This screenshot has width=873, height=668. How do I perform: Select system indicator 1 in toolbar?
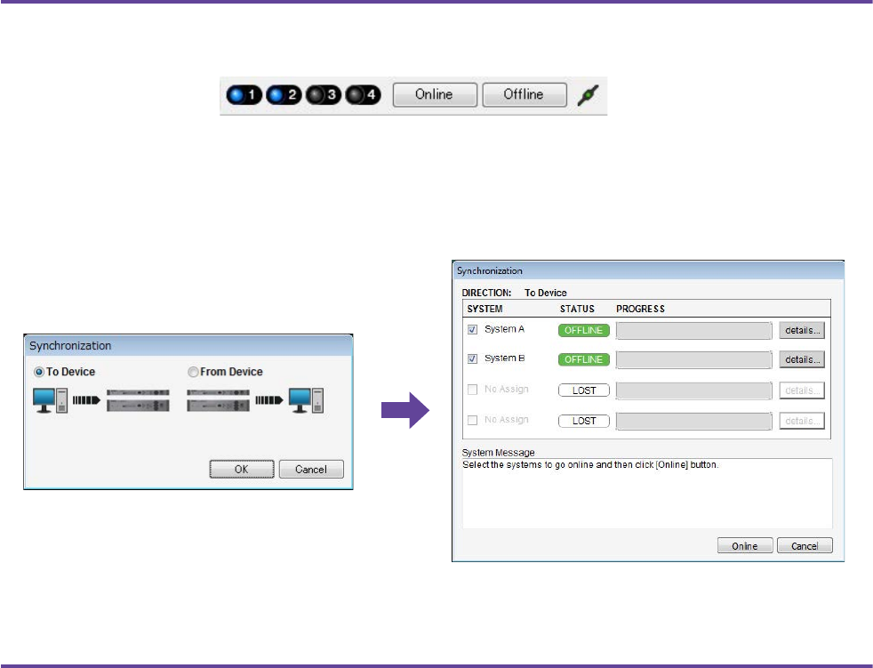coord(244,94)
